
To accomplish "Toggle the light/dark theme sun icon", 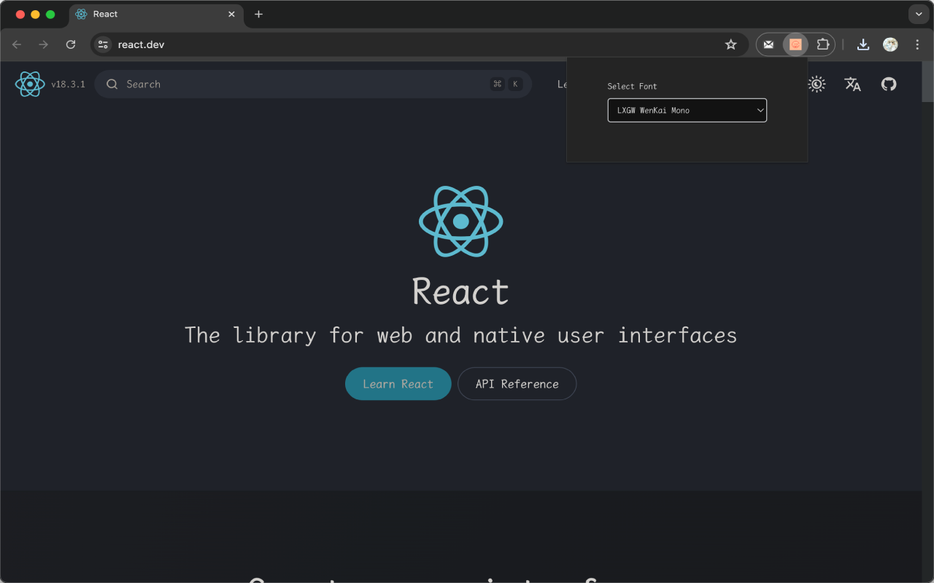I will 817,84.
